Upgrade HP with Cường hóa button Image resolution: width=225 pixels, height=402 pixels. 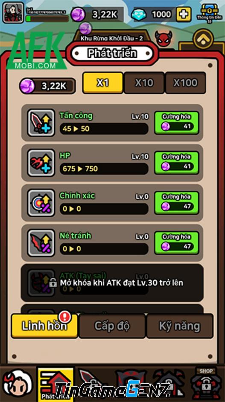[177, 163]
